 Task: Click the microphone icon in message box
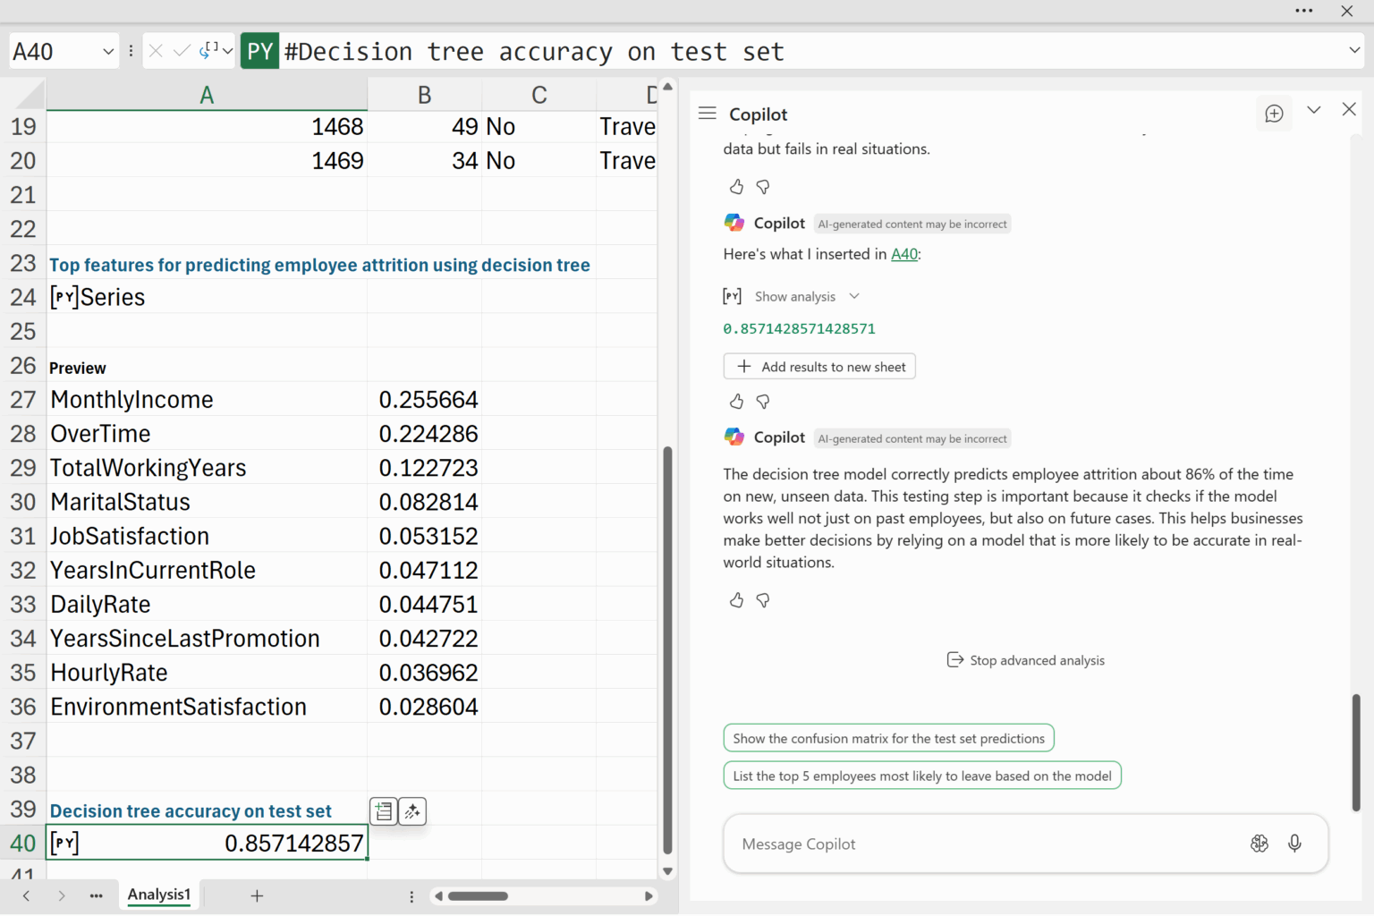(1294, 844)
